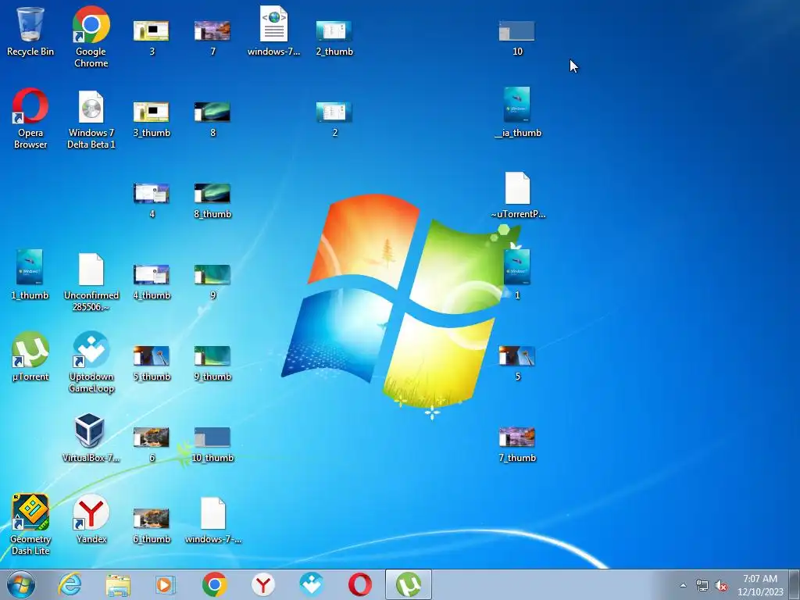Open Yandex Browser from taskbar
This screenshot has width=800, height=600.
click(x=262, y=584)
